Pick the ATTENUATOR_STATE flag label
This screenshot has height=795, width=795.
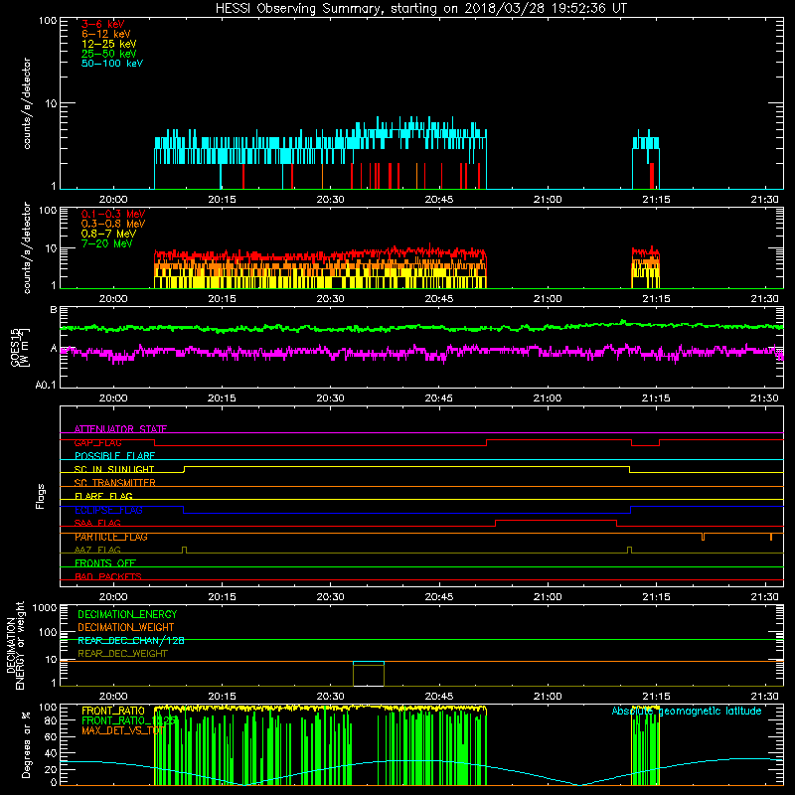coord(120,429)
